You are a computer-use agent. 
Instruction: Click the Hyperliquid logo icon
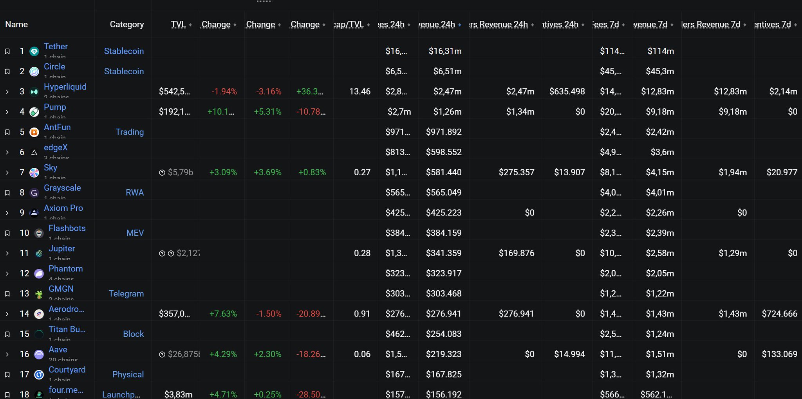click(34, 92)
